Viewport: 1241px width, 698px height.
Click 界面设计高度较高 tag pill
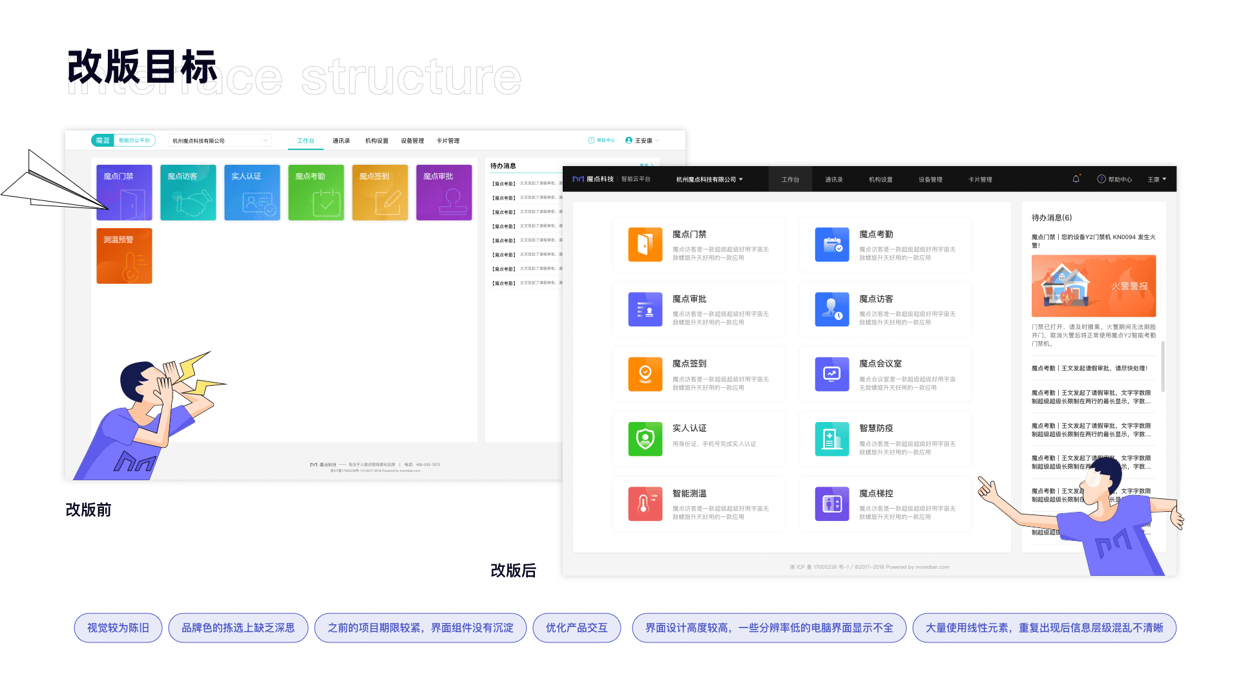[769, 628]
